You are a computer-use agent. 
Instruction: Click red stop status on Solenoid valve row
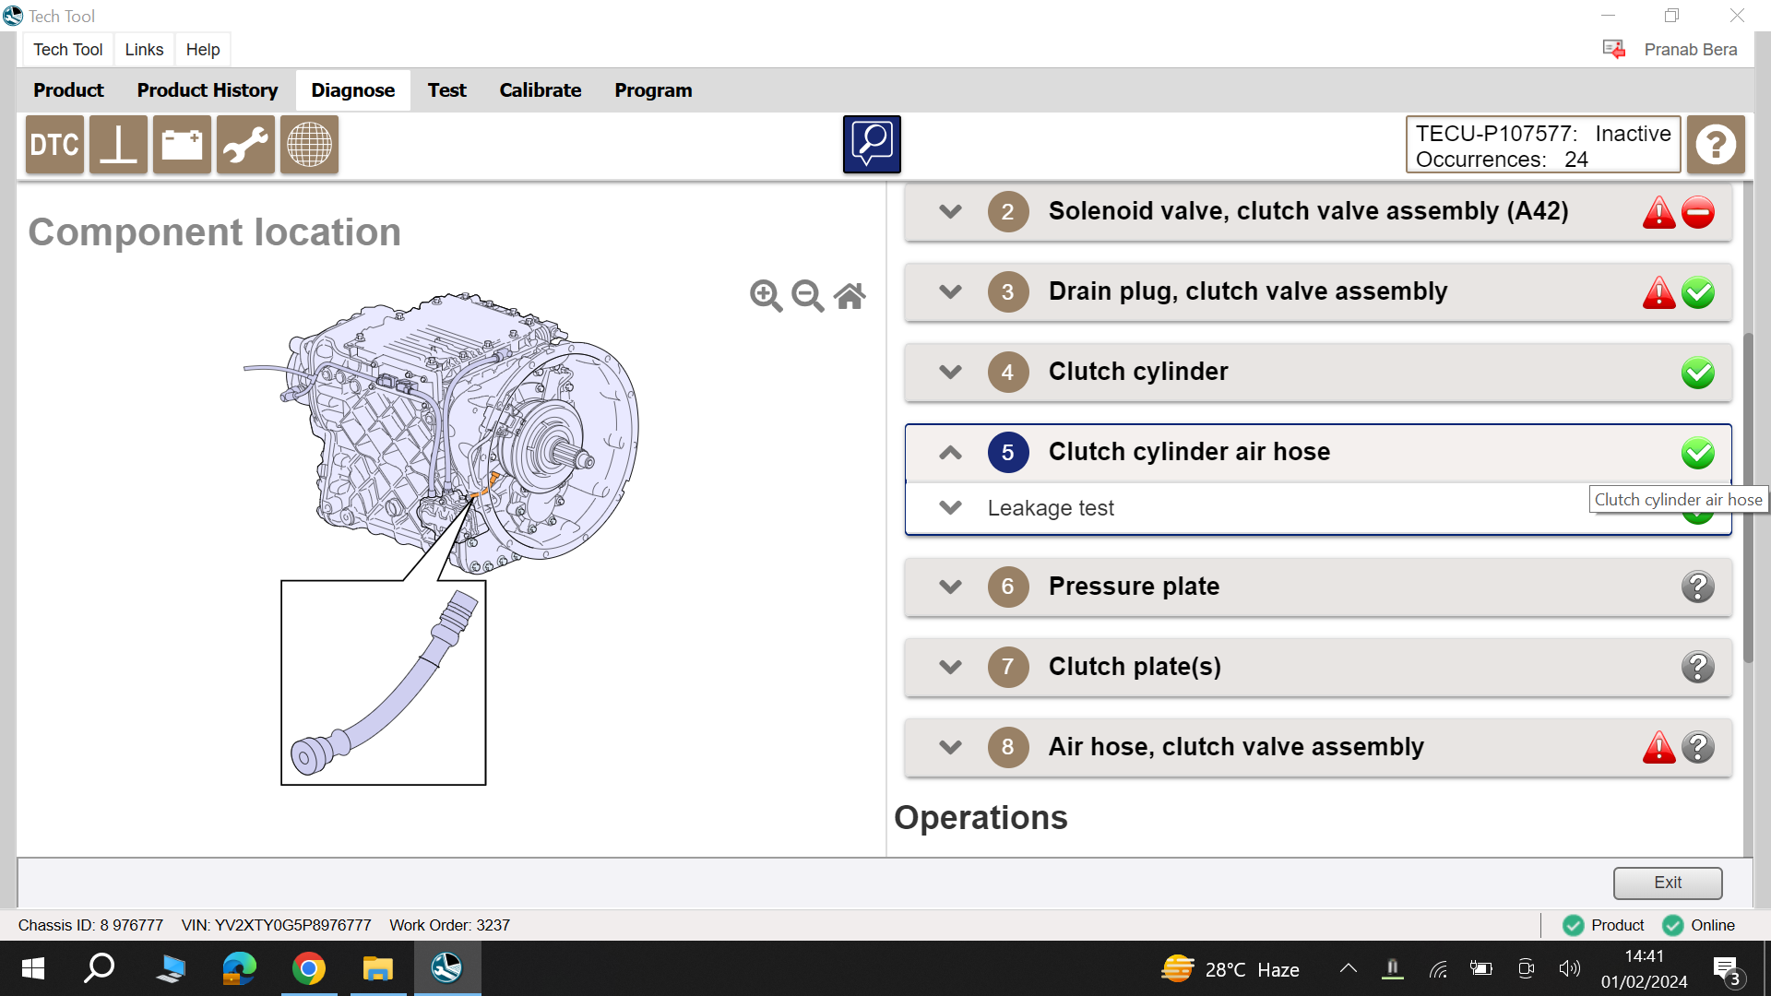pyautogui.click(x=1698, y=212)
